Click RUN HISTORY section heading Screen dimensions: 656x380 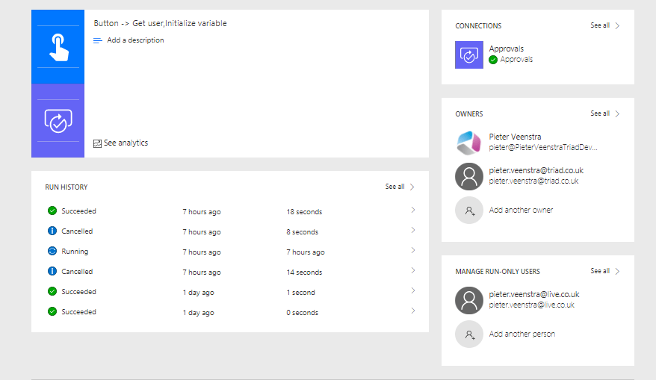(x=66, y=187)
